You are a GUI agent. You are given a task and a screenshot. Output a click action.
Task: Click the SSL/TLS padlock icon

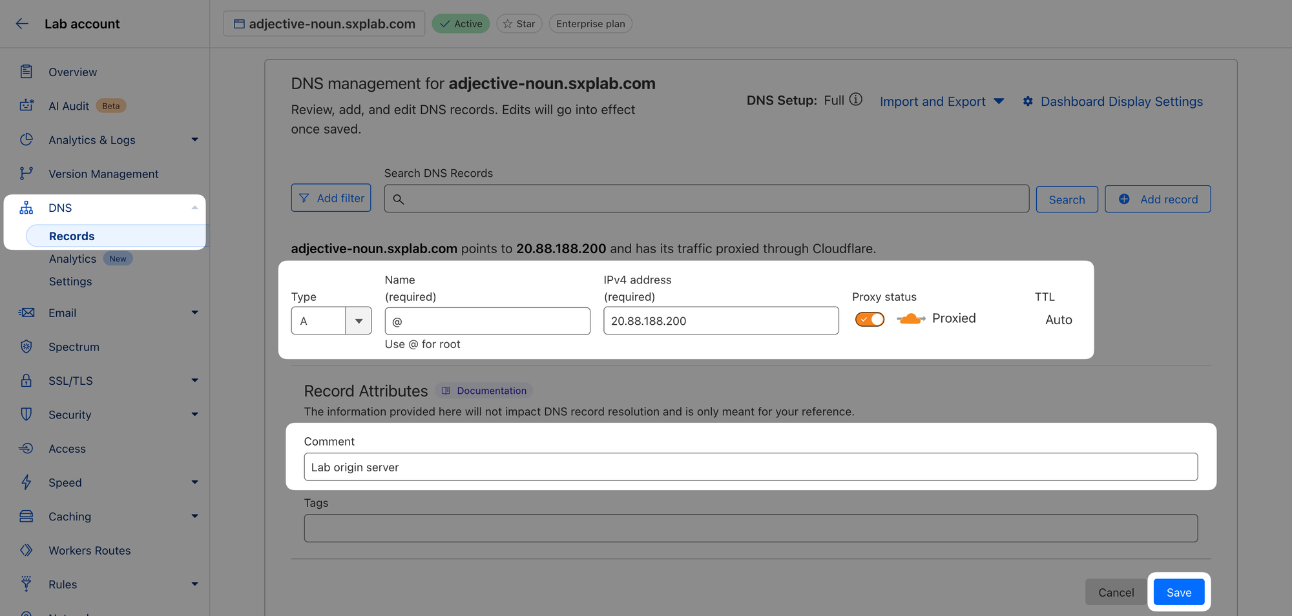[26, 380]
